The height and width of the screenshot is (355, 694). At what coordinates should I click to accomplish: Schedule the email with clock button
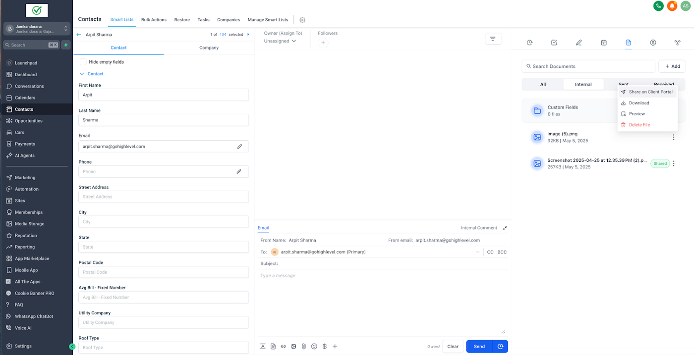point(500,346)
